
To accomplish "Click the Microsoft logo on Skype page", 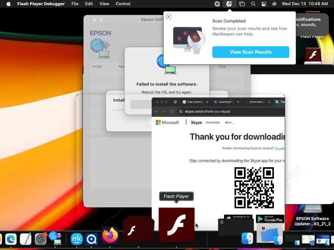I will 167,122.
